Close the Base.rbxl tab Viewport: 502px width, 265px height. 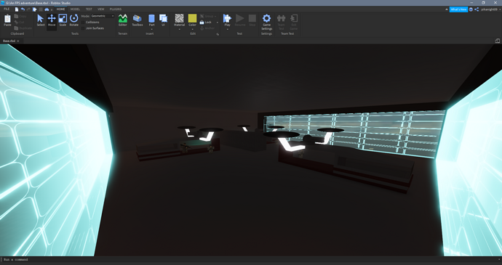(x=18, y=41)
